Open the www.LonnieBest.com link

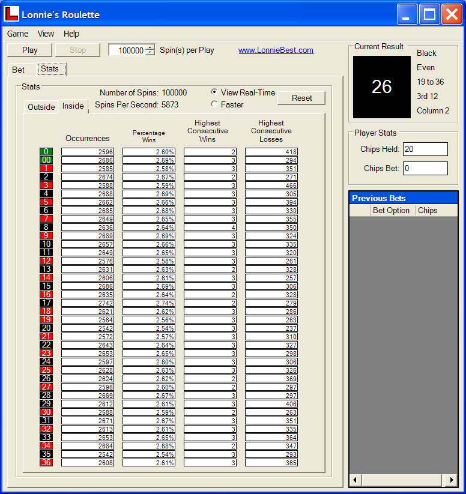tap(276, 50)
